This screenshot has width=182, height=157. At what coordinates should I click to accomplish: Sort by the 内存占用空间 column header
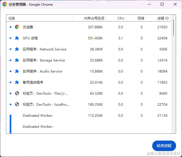[90, 18]
